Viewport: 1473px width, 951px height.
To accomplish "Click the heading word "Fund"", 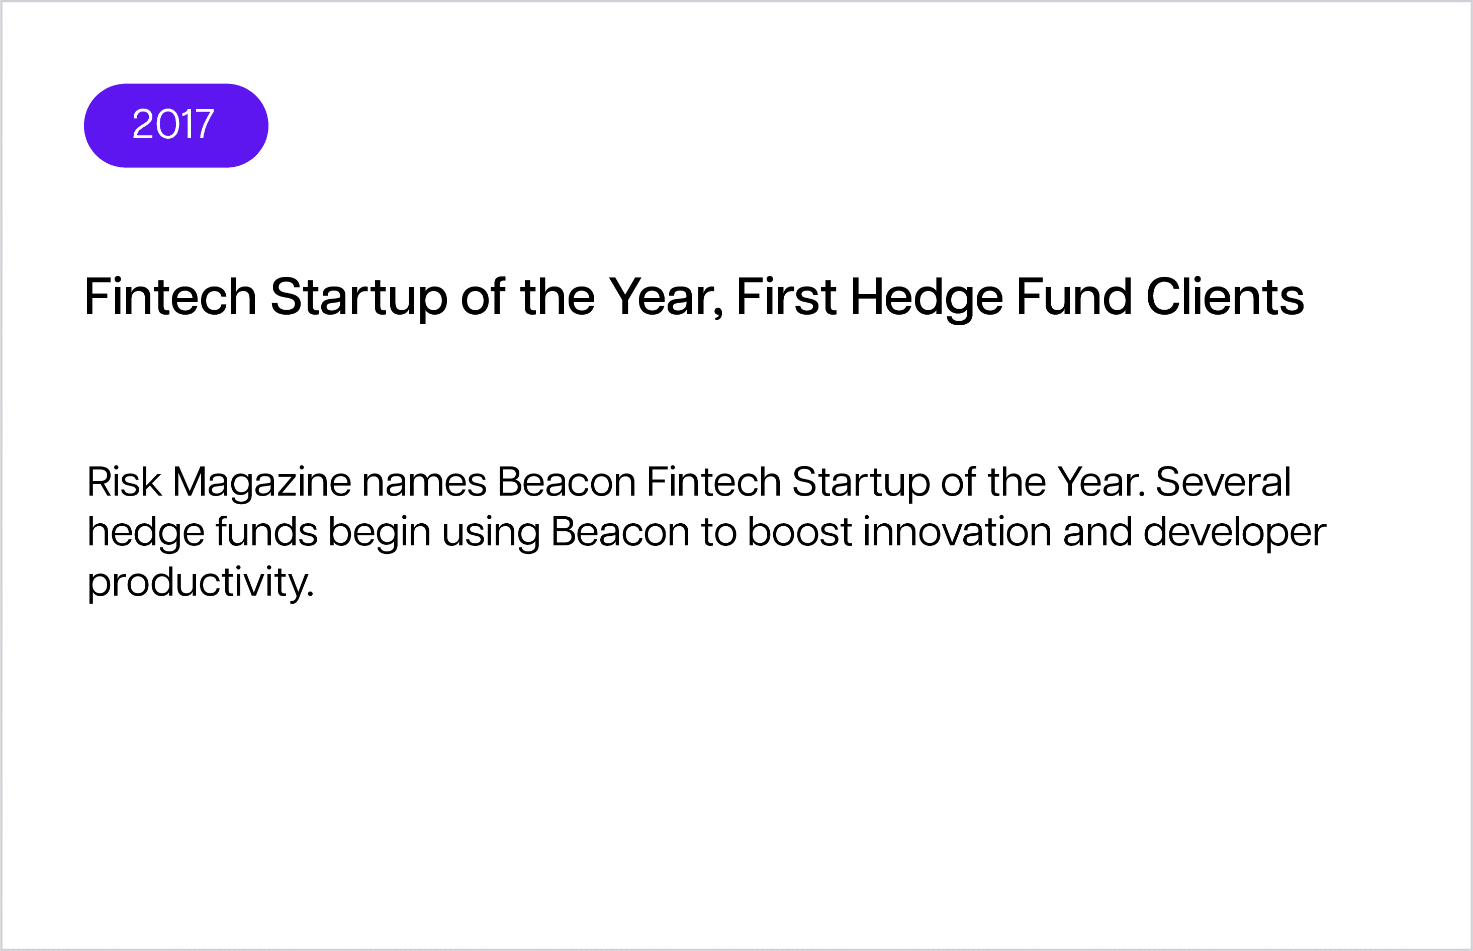I will (1074, 297).
